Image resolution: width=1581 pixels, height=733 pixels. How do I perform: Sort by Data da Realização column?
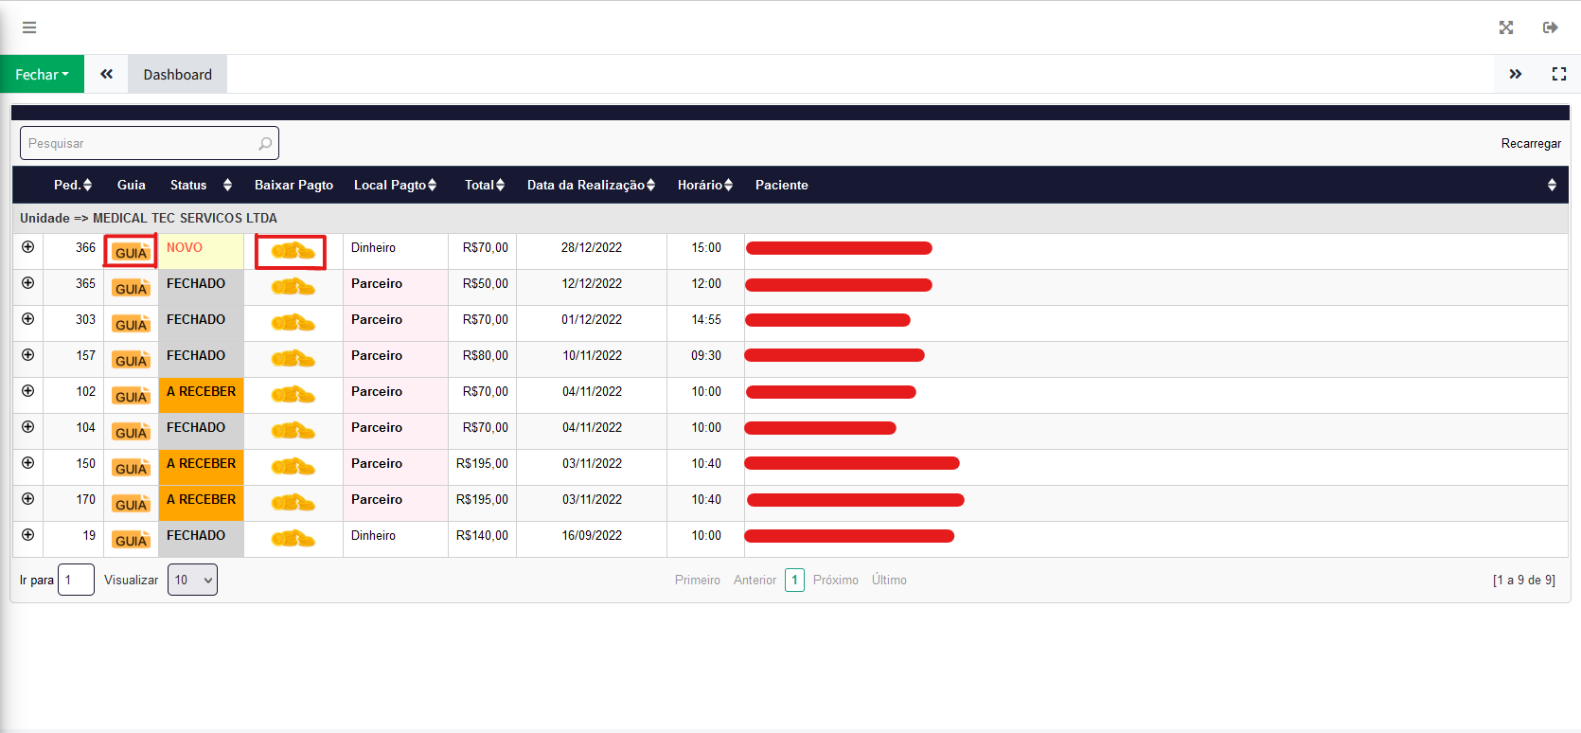point(591,185)
